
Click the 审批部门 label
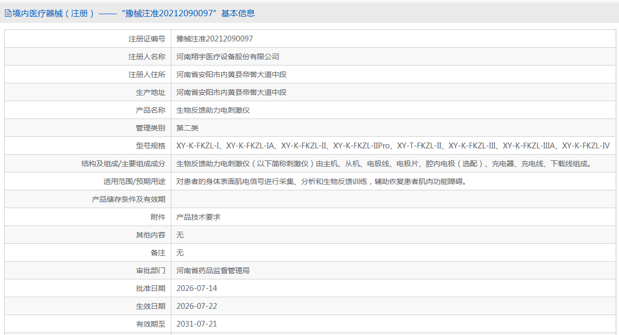coord(150,271)
